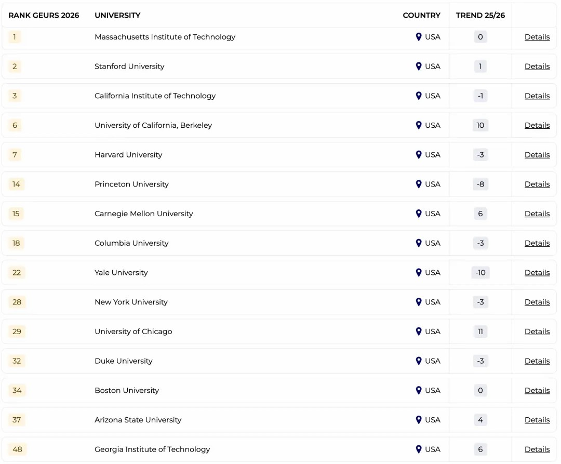561x464 pixels.
Task: Open Details for Arizona State University
Action: [537, 420]
